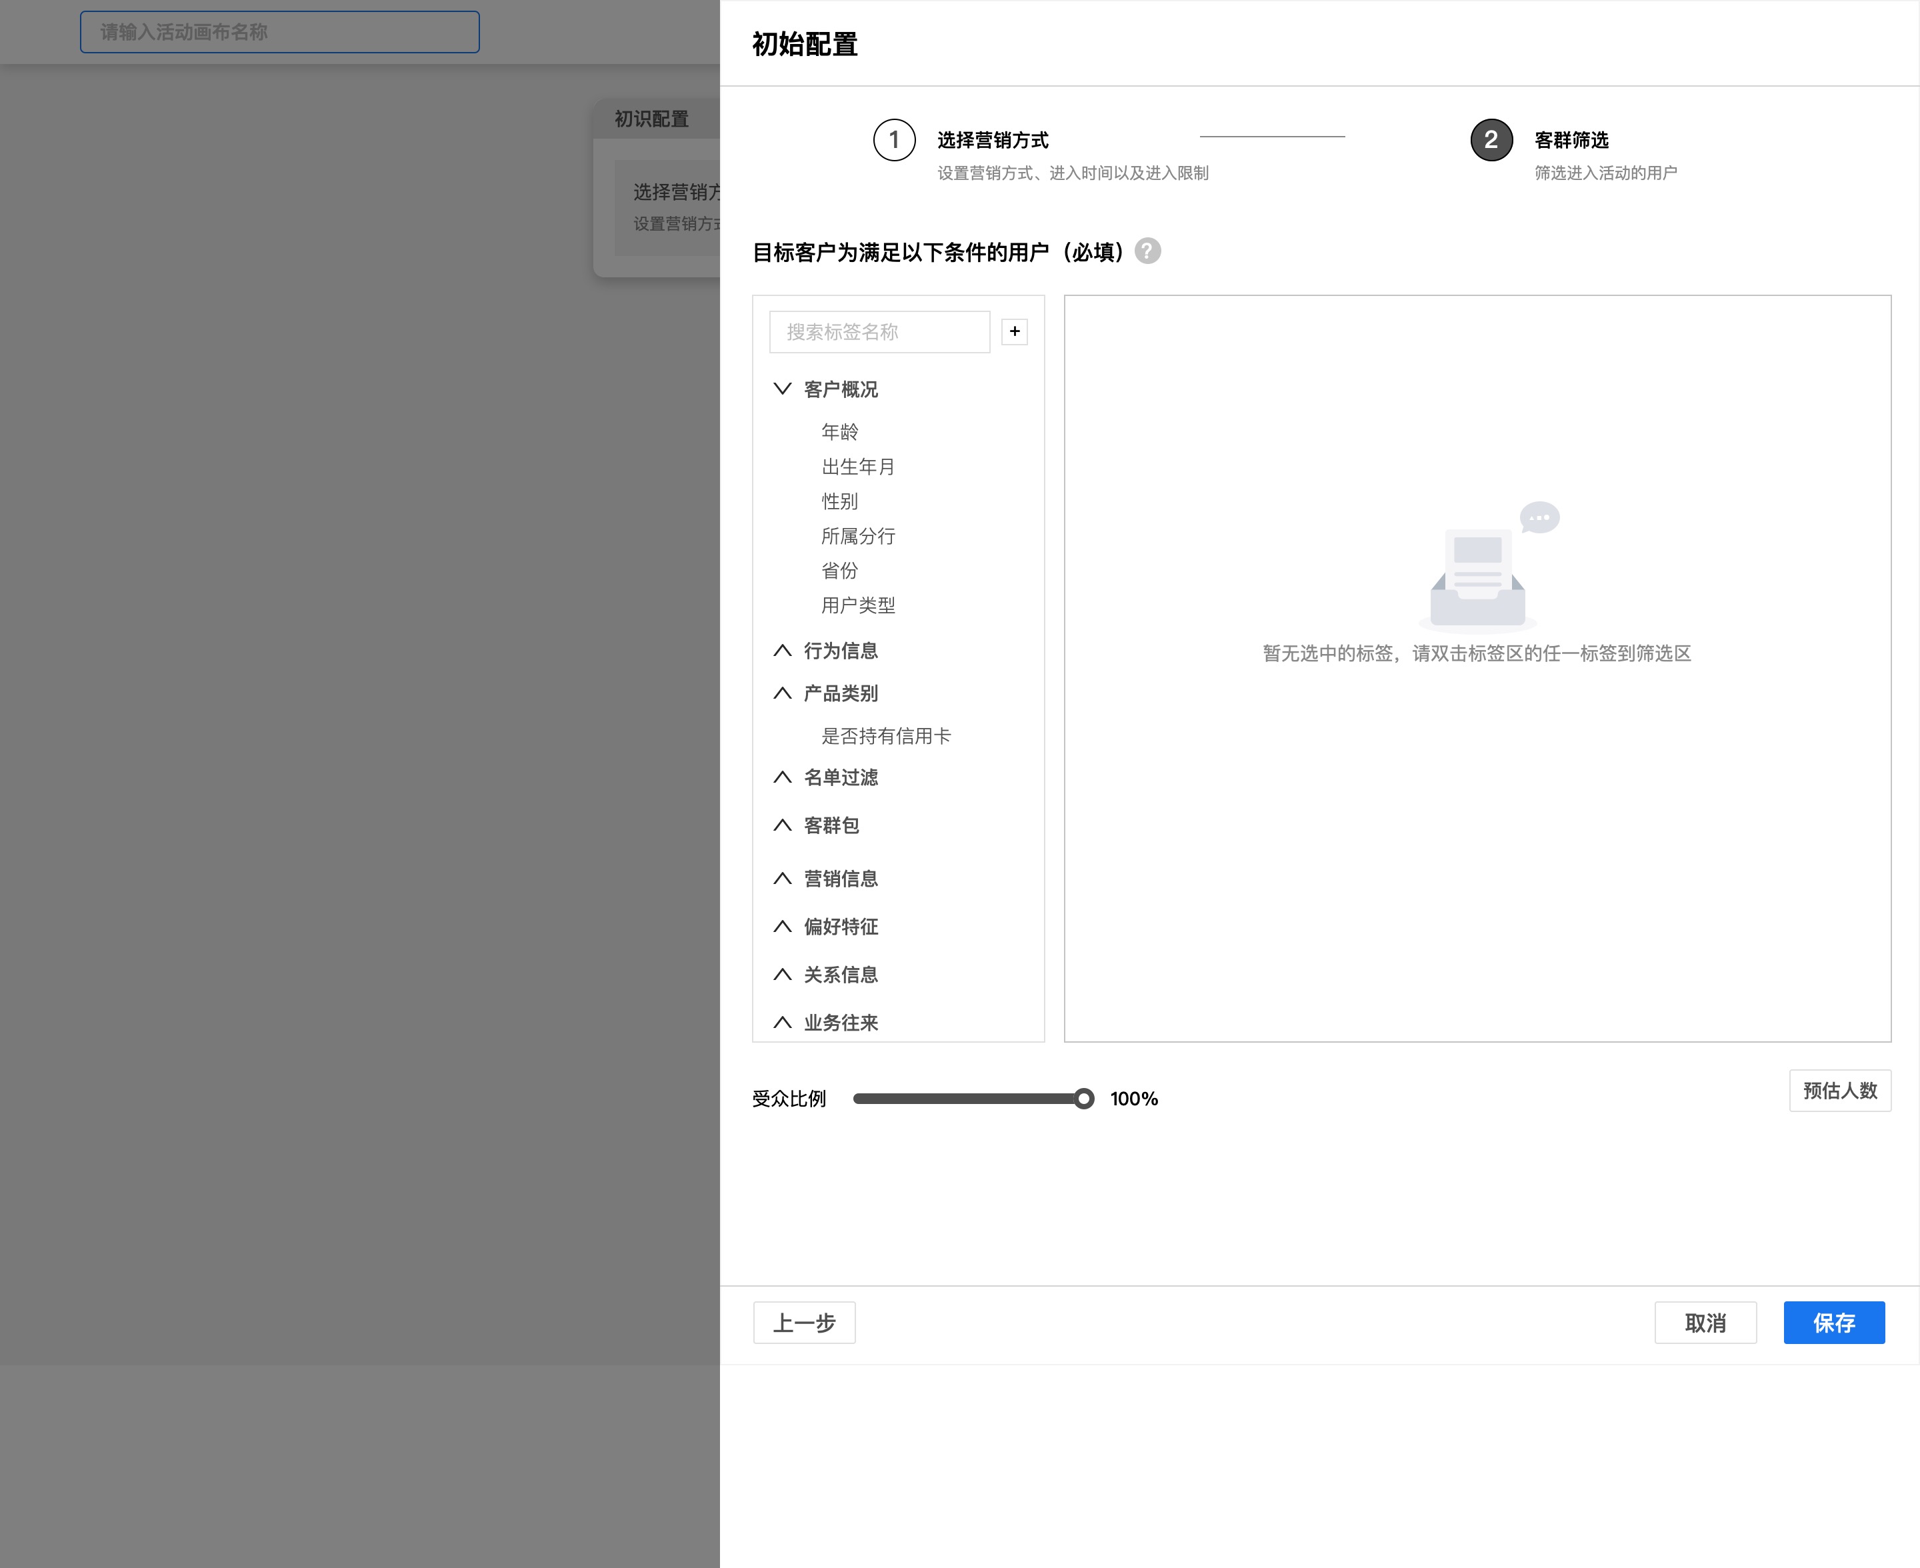Image resolution: width=1920 pixels, height=1568 pixels.
Task: Select the 是否持有信用卡 tag
Action: pyautogui.click(x=886, y=735)
